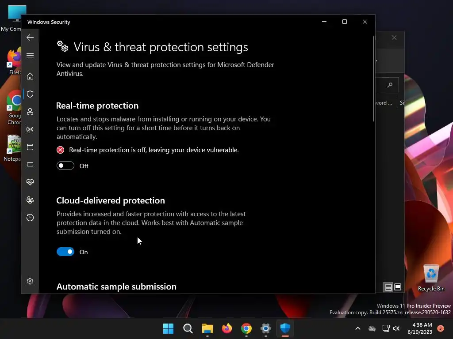
Task: Open Device performance & health heart icon
Action: point(30,182)
